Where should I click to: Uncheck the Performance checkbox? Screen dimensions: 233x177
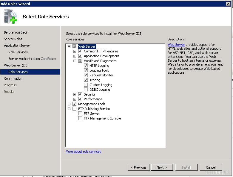[80, 99]
